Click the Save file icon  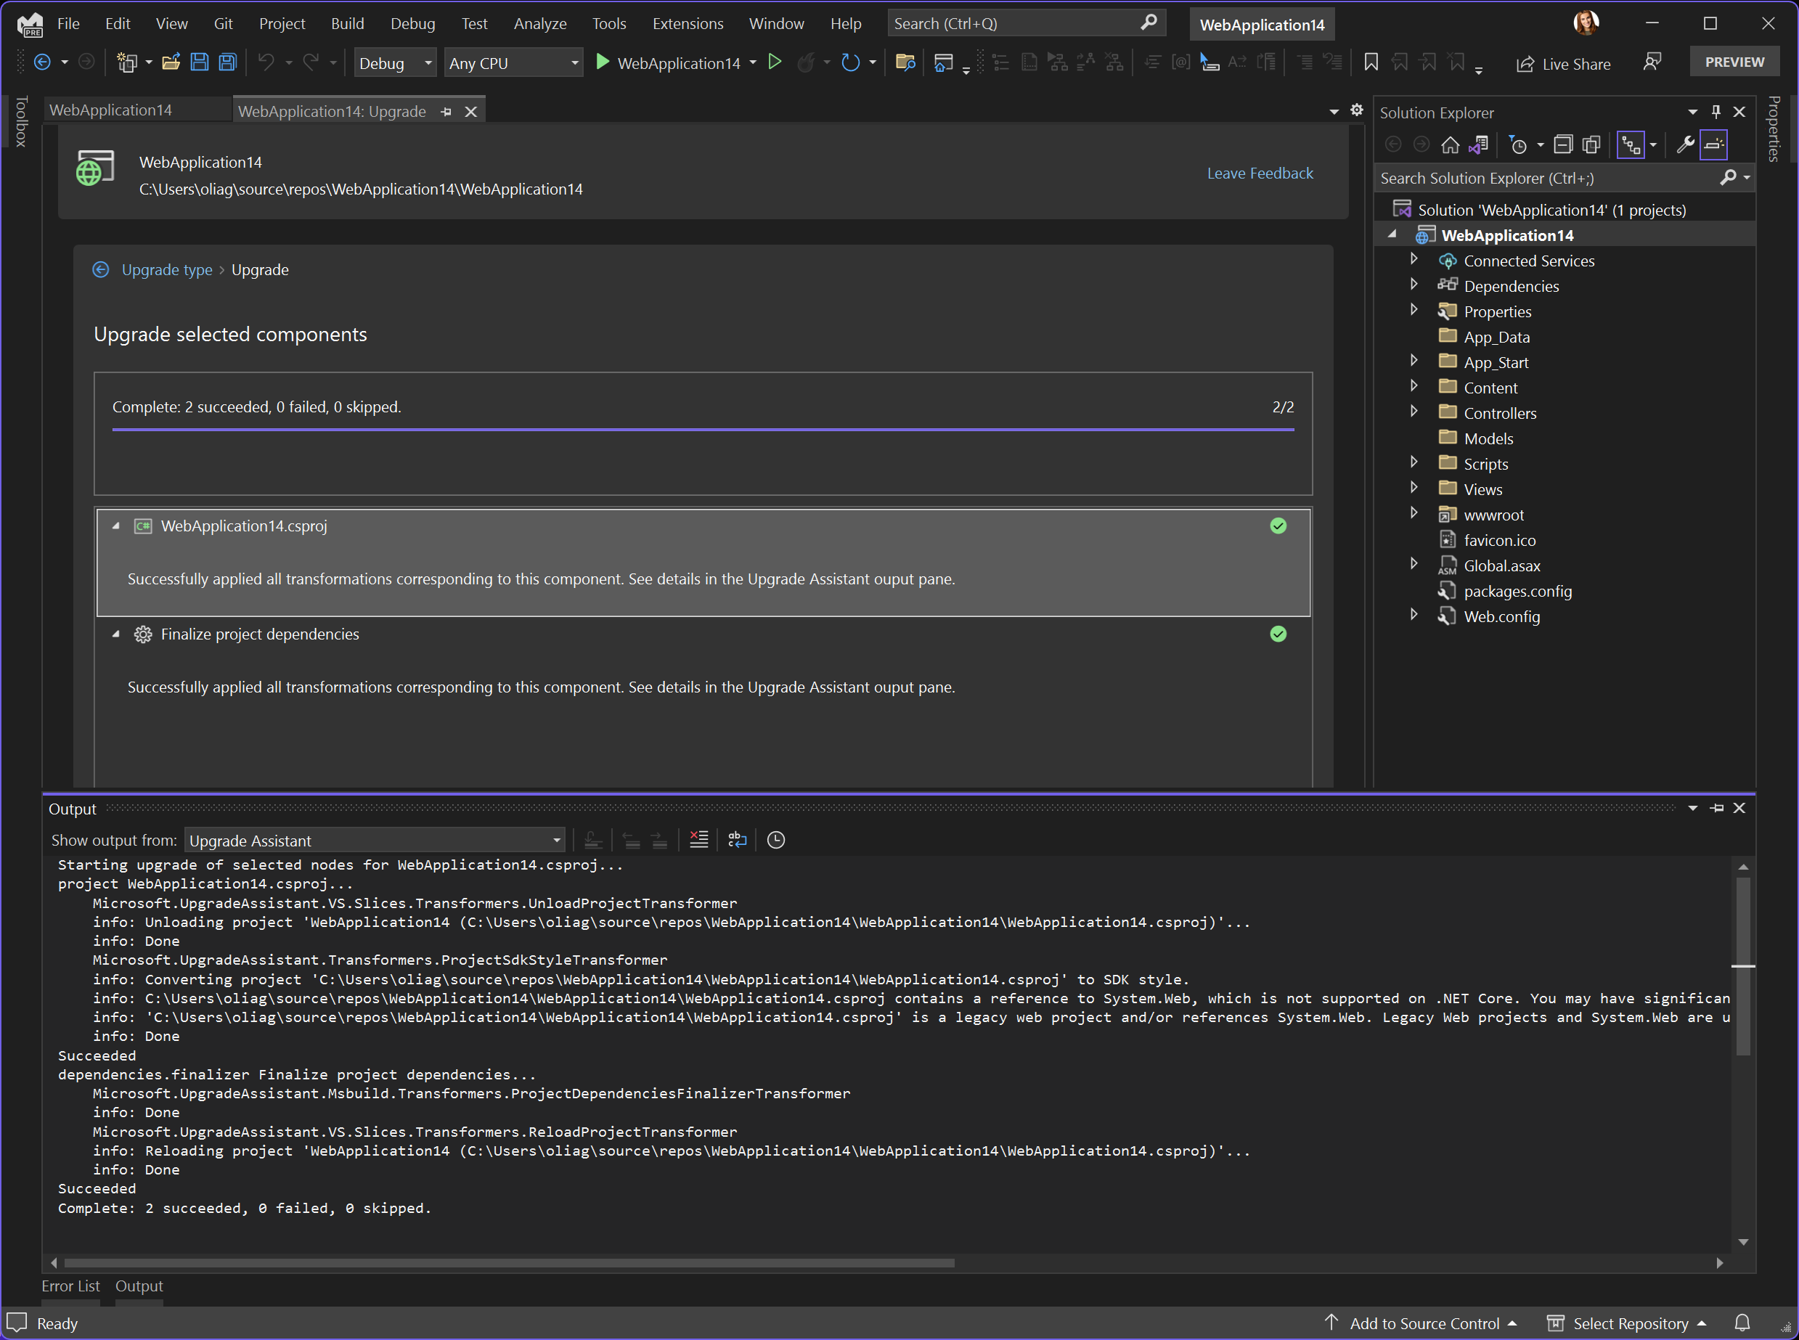(x=200, y=62)
